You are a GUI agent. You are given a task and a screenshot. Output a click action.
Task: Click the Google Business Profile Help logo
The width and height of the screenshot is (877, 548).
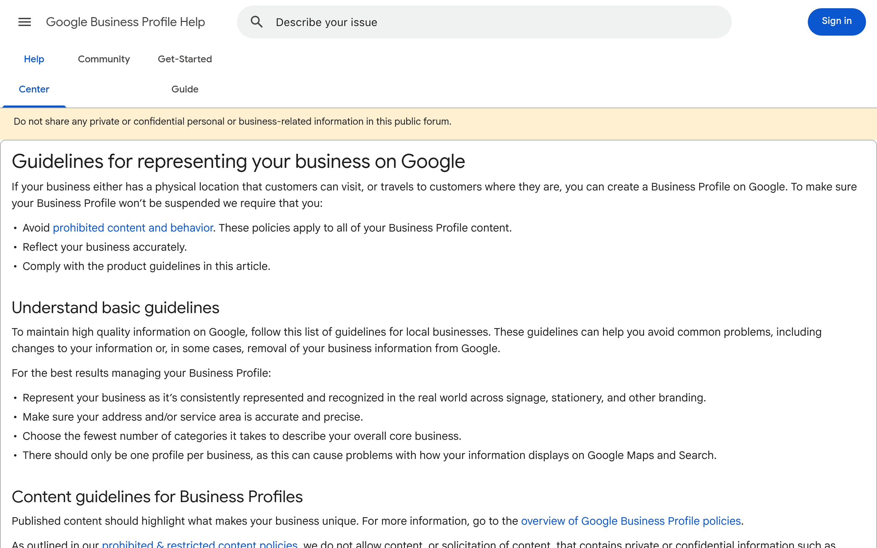pos(125,22)
